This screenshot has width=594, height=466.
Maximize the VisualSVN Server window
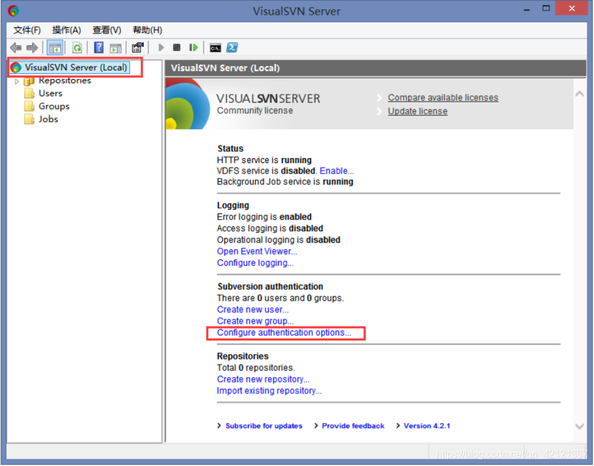(546, 9)
